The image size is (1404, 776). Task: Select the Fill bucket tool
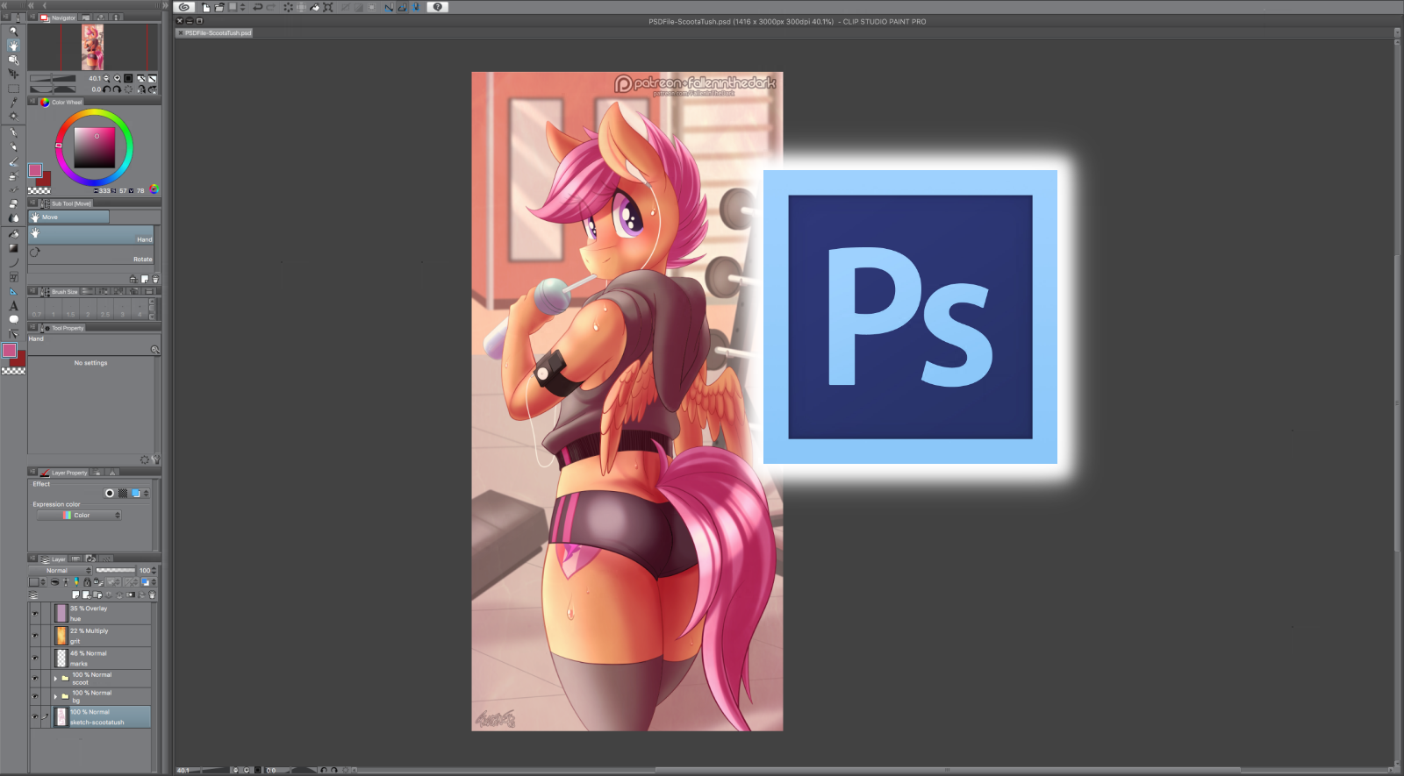click(x=13, y=234)
